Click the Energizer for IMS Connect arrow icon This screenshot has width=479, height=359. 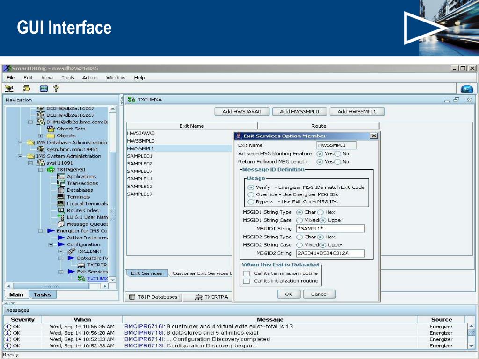click(x=51, y=231)
